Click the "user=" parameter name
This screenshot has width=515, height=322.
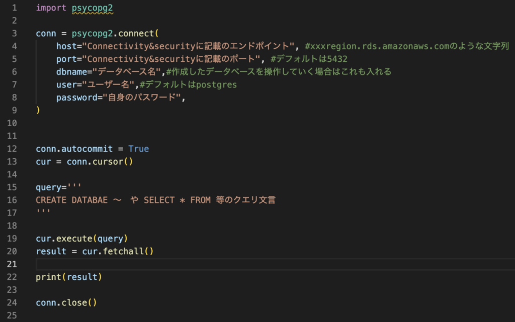click(69, 84)
